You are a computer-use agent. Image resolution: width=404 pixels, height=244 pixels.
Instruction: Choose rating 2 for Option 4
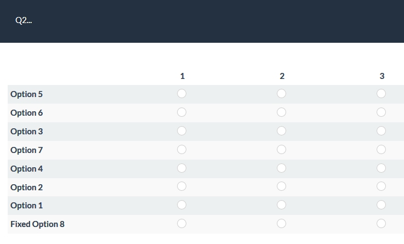coord(282,168)
